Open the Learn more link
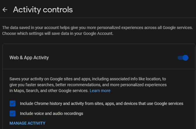 100,91
